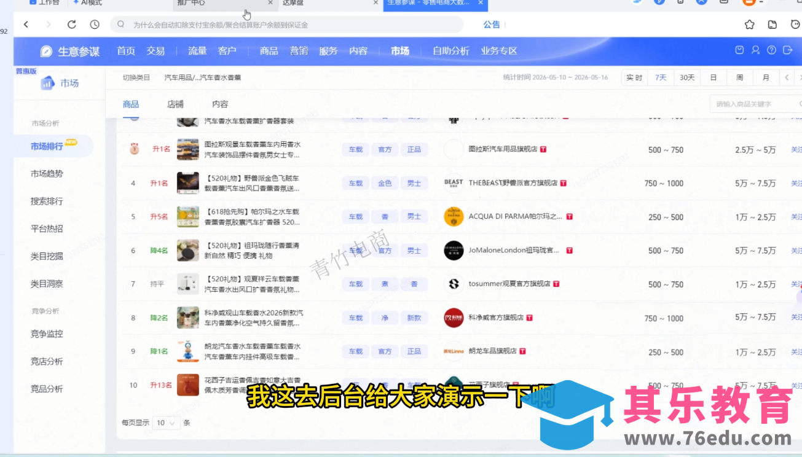Open 市场趋势 in the sidebar
Image resolution: width=802 pixels, height=457 pixels.
tap(47, 174)
